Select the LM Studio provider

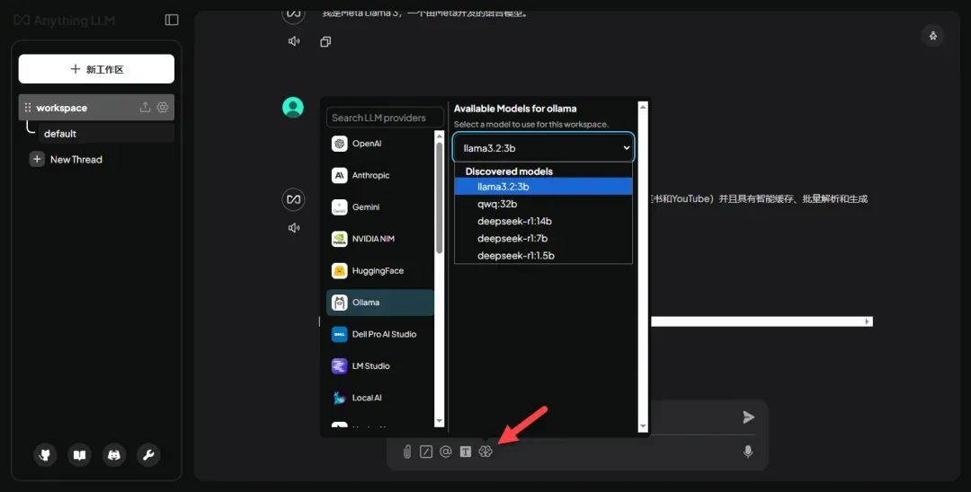(380, 366)
